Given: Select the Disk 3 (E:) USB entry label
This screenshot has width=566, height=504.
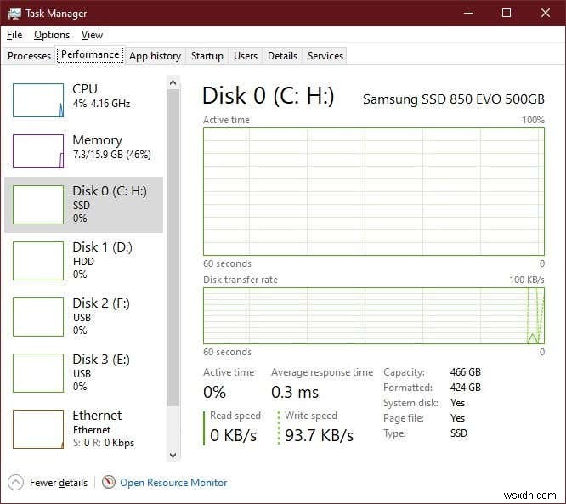Looking at the screenshot, I should point(101,372).
